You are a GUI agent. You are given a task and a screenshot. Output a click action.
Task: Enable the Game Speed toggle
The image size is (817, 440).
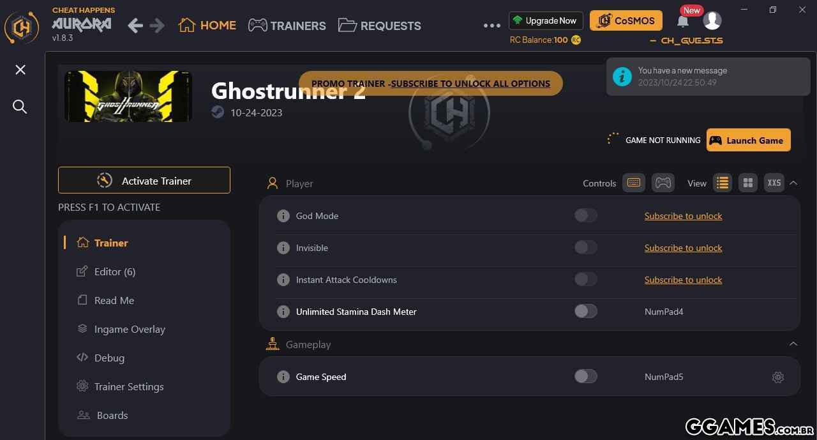[586, 377]
